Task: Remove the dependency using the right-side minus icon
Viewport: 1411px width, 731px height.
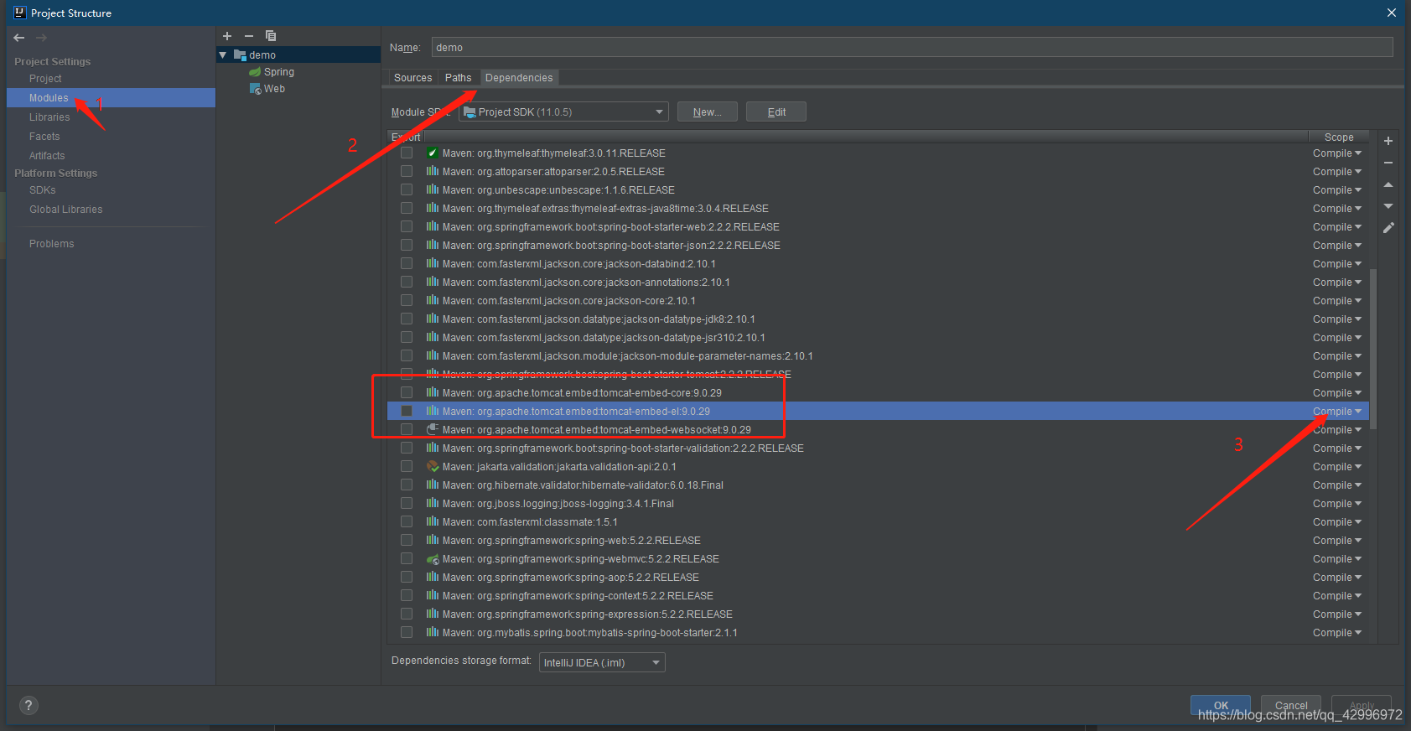Action: click(1388, 163)
